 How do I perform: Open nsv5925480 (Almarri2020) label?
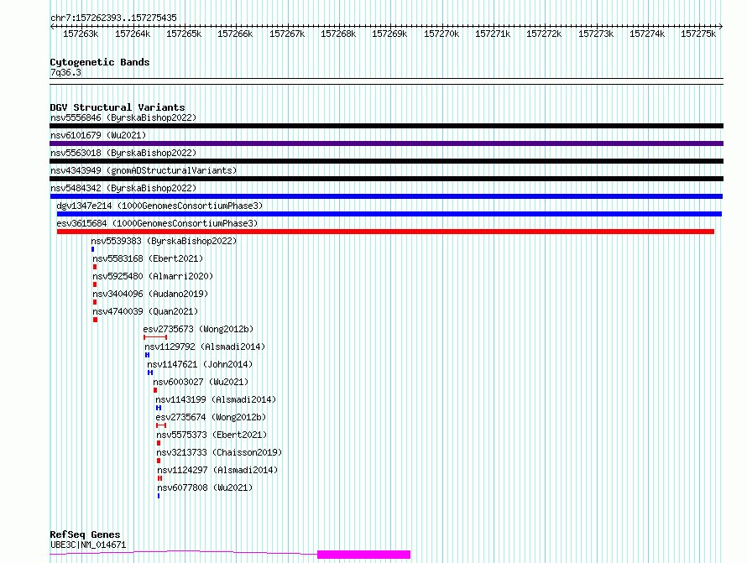153,276
